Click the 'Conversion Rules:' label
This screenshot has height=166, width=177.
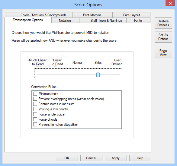(44, 87)
